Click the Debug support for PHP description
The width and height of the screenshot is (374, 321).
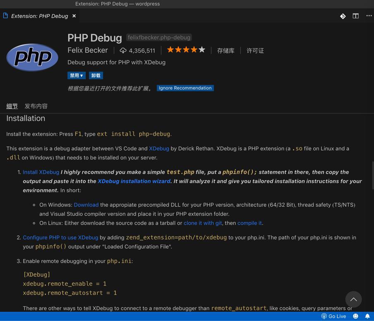(116, 63)
